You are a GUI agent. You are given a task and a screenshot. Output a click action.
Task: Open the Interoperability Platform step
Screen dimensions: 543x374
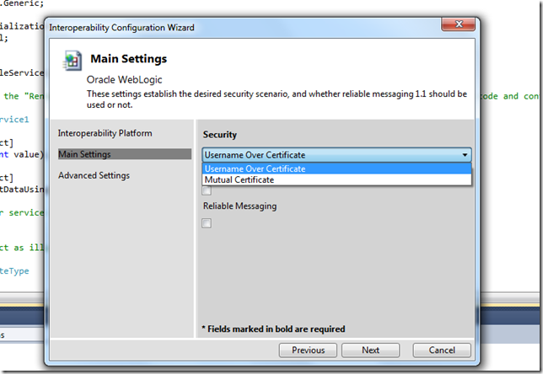(x=105, y=133)
